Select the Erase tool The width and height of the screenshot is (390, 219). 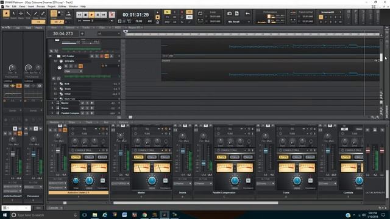coord(43,13)
